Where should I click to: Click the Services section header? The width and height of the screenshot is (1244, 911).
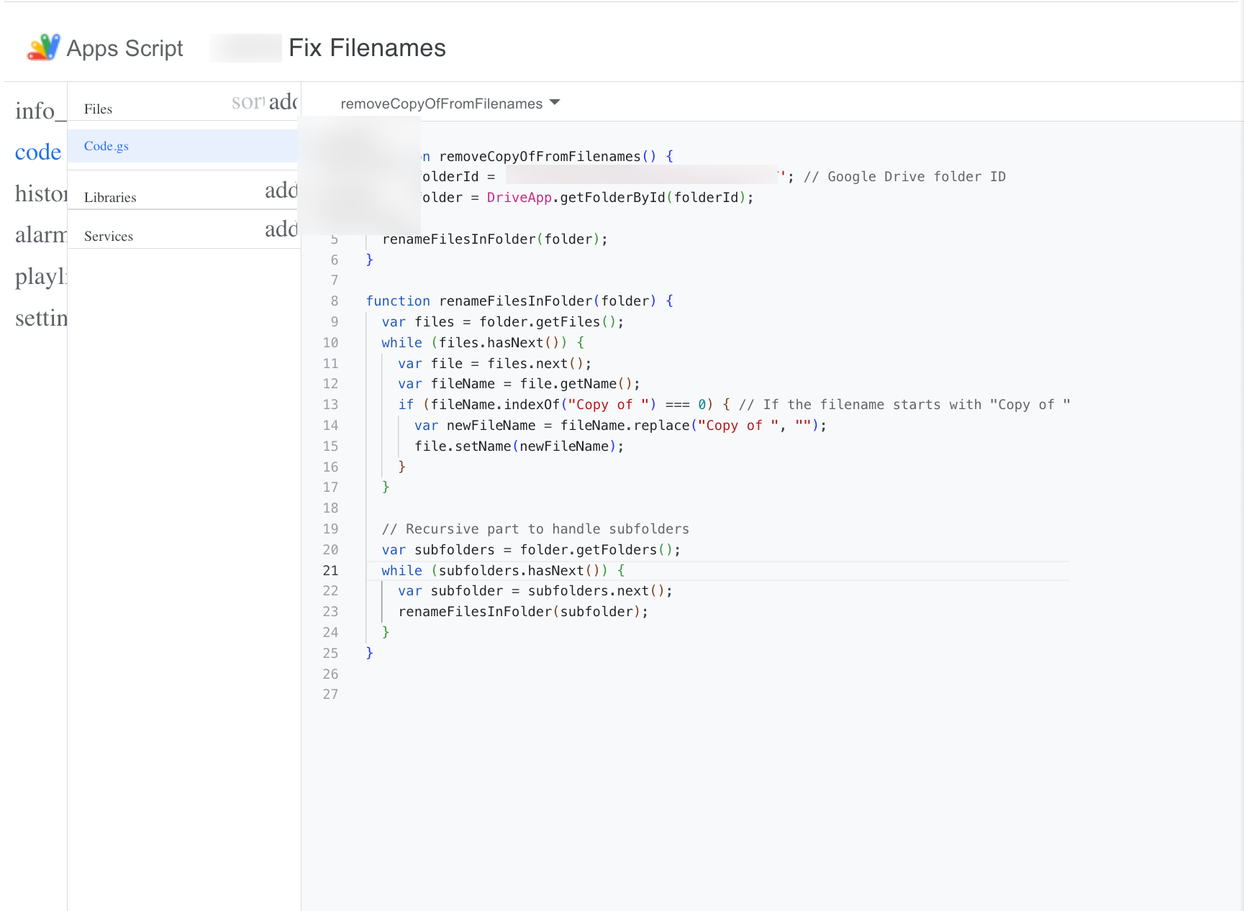109,237
